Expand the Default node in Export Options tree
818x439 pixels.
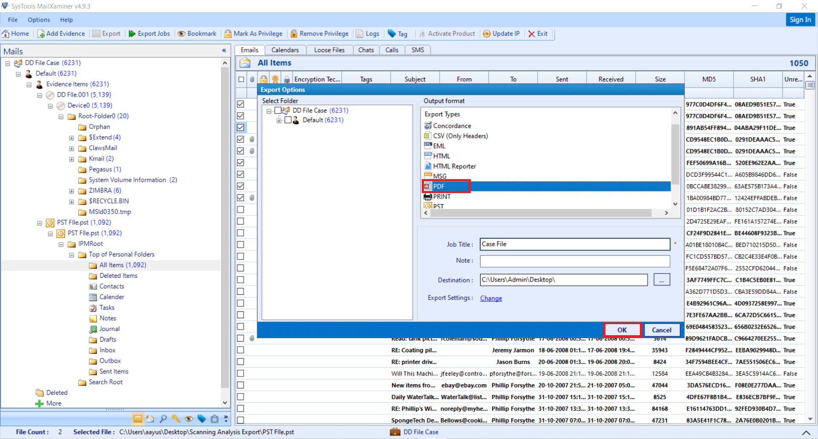(x=279, y=120)
